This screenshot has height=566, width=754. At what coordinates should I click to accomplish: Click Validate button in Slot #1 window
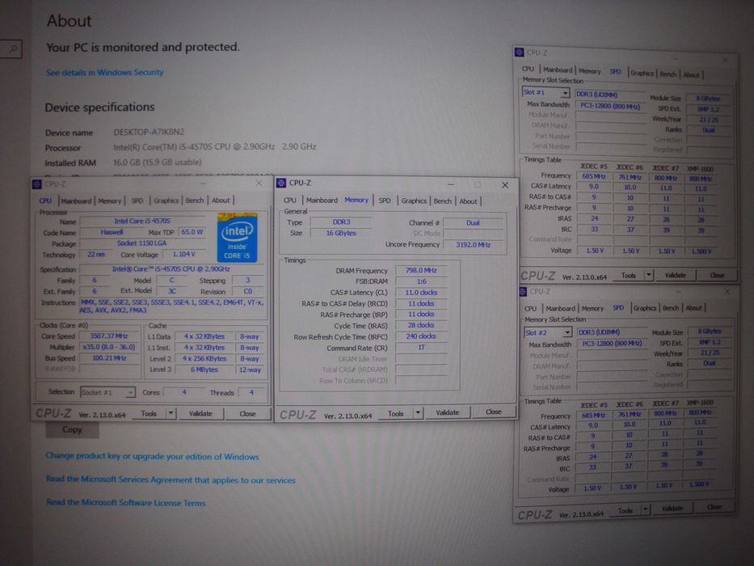click(x=675, y=275)
